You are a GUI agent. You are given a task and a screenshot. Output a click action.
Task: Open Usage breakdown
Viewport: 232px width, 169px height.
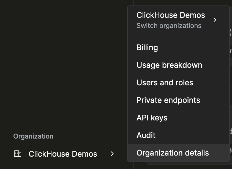click(169, 65)
